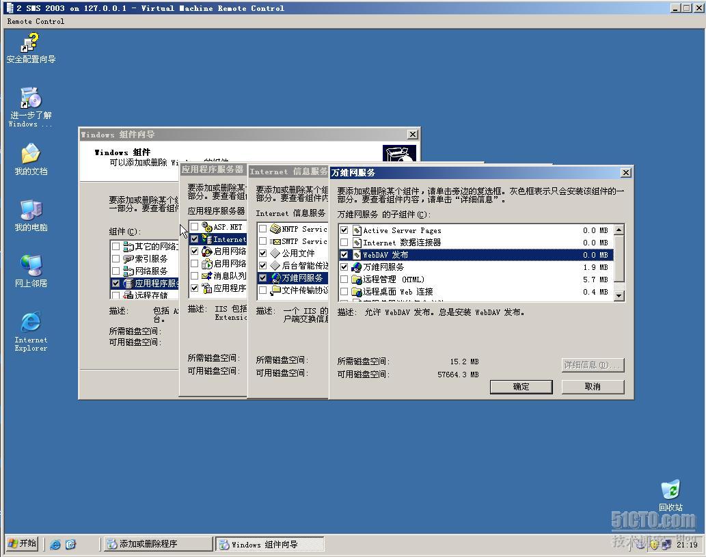Check the NNTP Service checkbox
Screen dimensions: 706x557
pyautogui.click(x=262, y=229)
